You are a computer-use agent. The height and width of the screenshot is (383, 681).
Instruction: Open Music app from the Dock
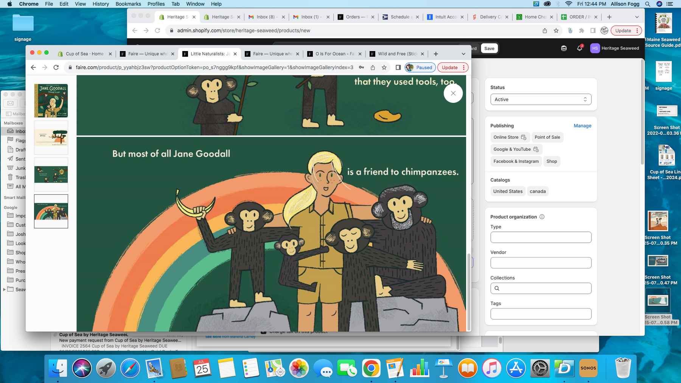point(491,368)
